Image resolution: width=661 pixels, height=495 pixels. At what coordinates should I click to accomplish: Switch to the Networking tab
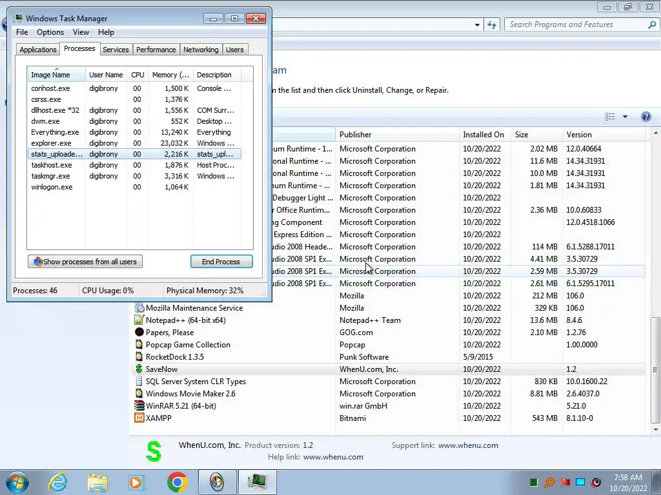pos(201,50)
